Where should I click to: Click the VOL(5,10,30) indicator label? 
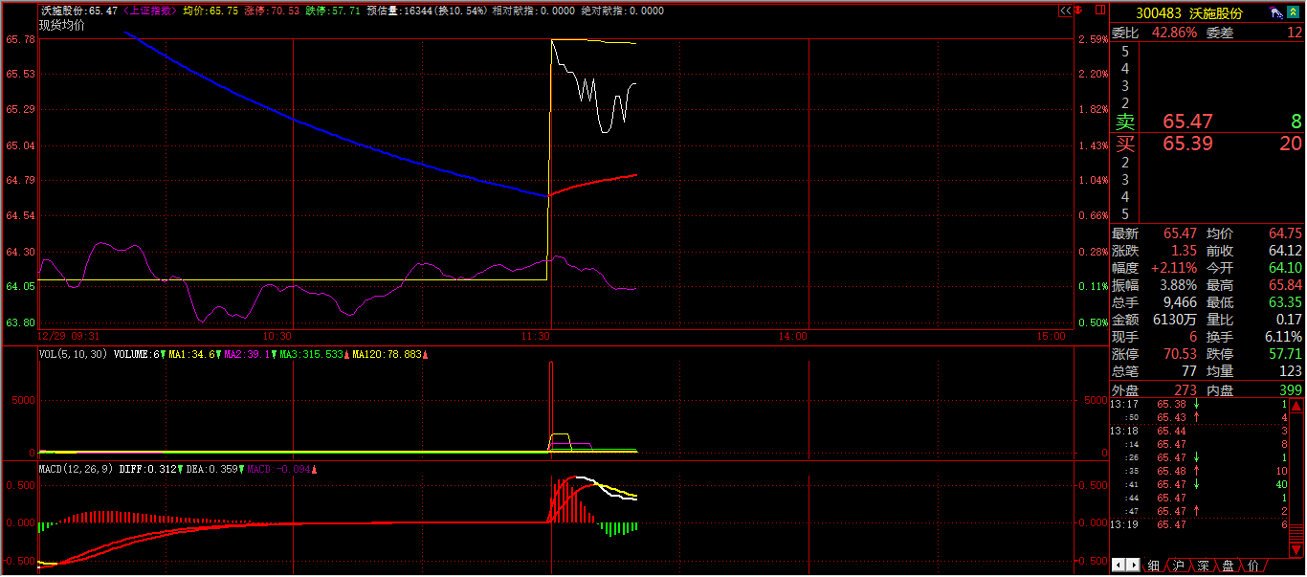coord(73,355)
